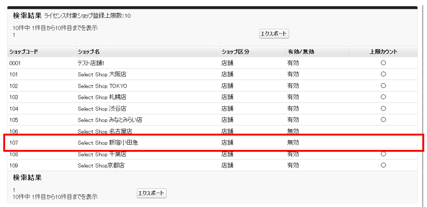Click the circle mark for テスト店舗1
Image resolution: width=427 pixels, height=207 pixels.
point(383,63)
